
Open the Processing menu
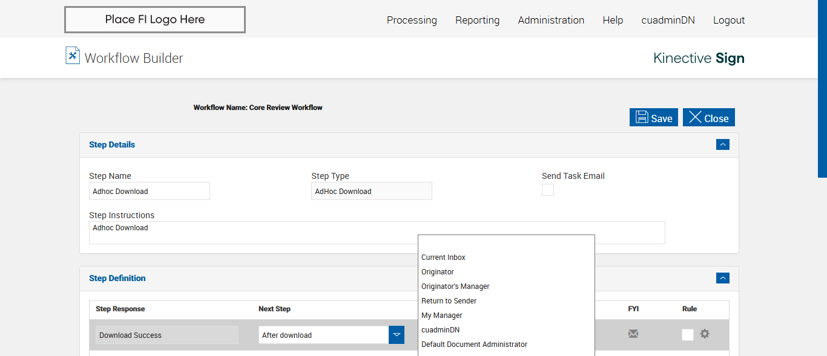coord(412,20)
